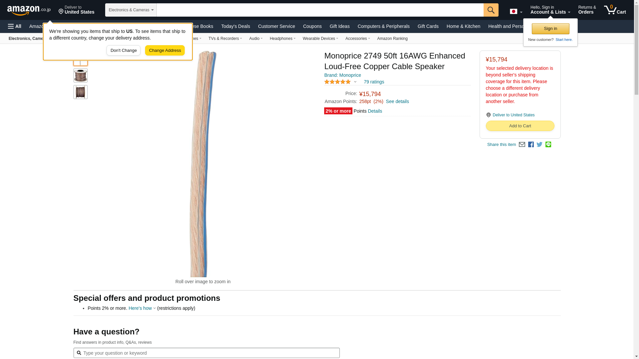Go to the Amazon.co.jp logo home
Image resolution: width=639 pixels, height=359 pixels.
(x=29, y=10)
